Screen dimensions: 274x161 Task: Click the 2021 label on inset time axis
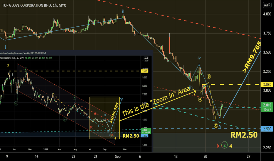coord(46,149)
